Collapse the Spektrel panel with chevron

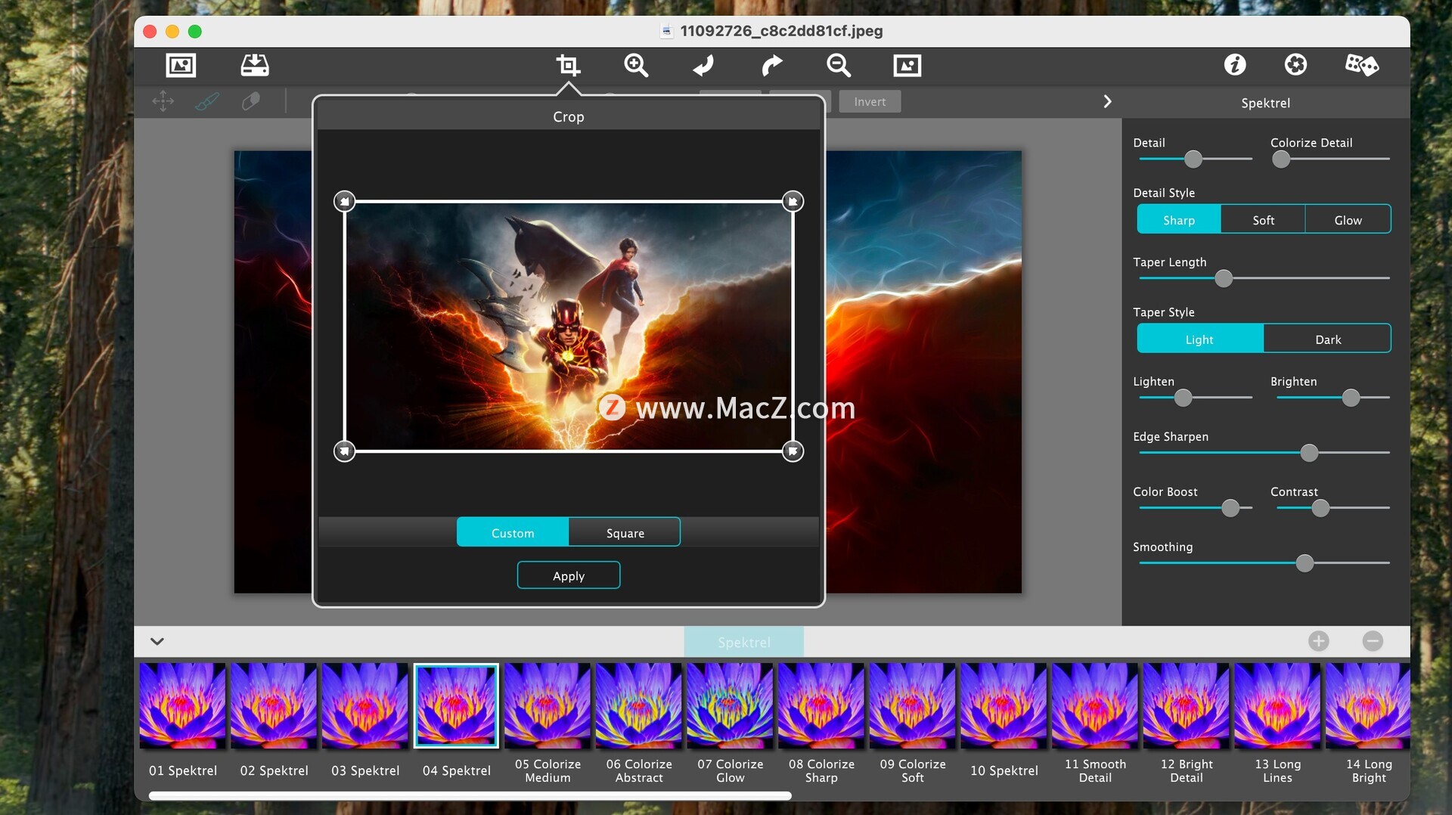pos(1107,101)
